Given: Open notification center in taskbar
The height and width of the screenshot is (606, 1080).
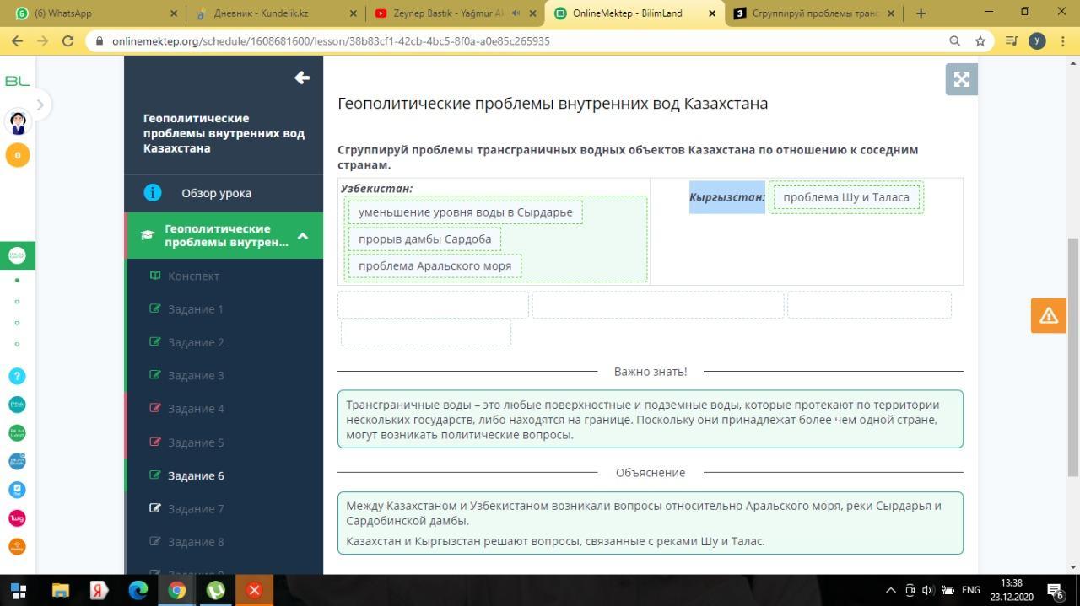Looking at the screenshot, I should 1056,590.
